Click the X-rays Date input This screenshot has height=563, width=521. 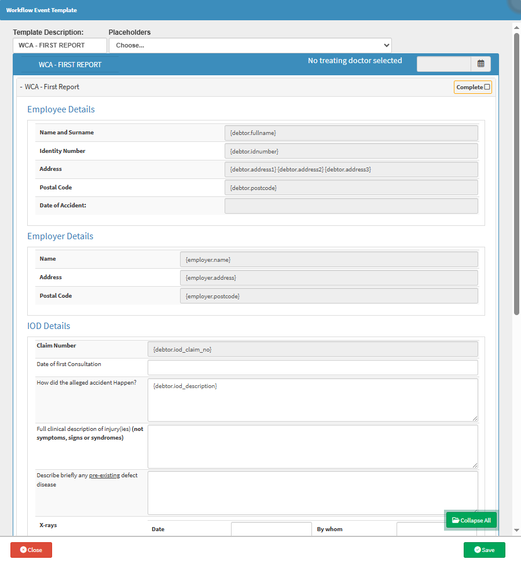[x=271, y=529]
